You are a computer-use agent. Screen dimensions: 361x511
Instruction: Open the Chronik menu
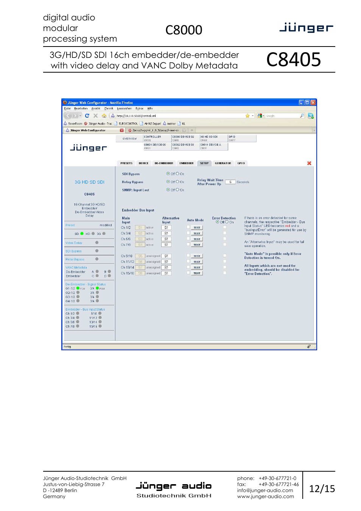[x=109, y=108]
